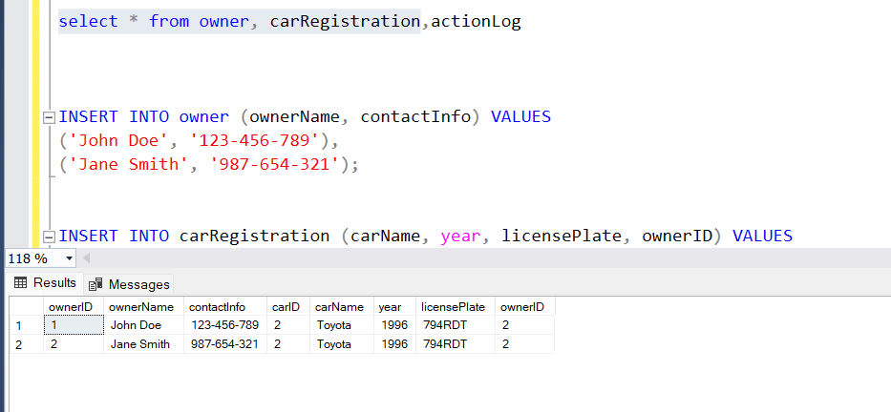Switch to the Messages tab
The height and width of the screenshot is (412, 891).
point(129,284)
